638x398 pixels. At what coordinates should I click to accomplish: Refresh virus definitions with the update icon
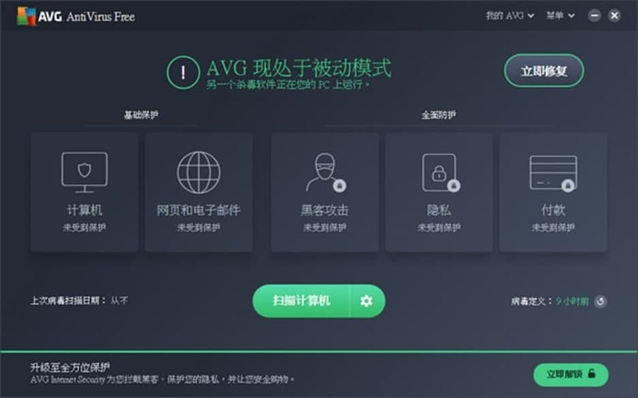click(601, 302)
